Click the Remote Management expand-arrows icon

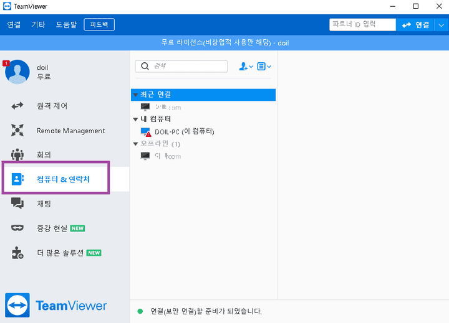tap(17, 130)
